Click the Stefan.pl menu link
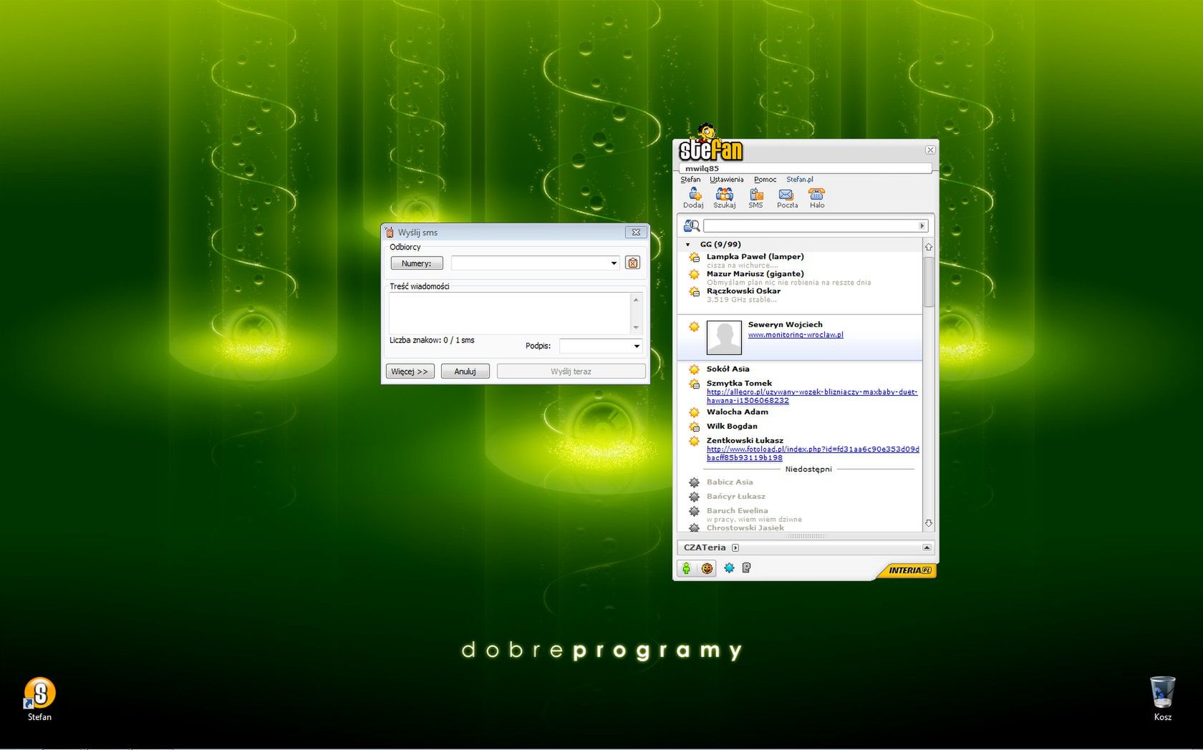 coord(800,180)
